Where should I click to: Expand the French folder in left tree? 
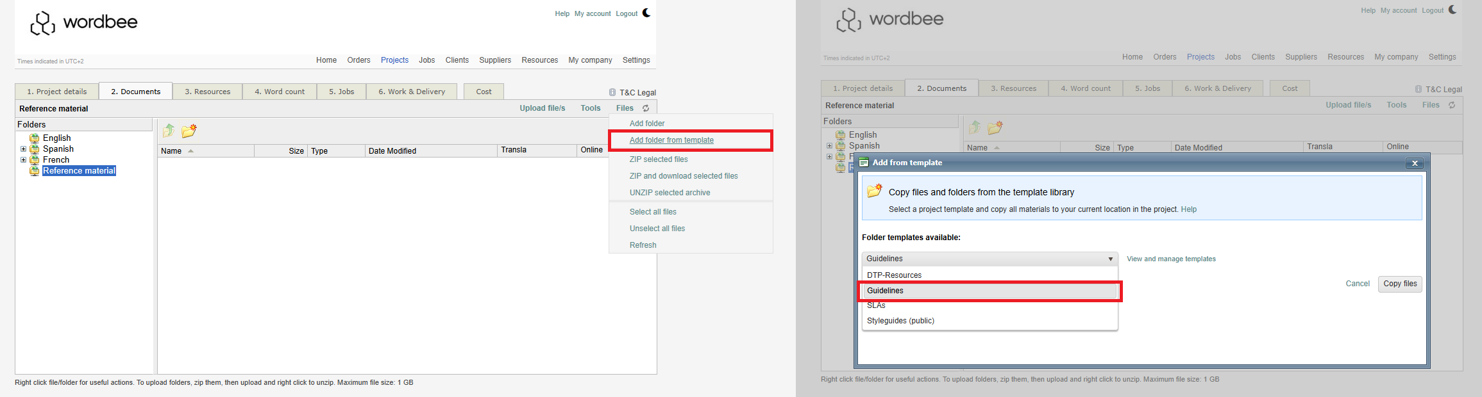coord(23,160)
